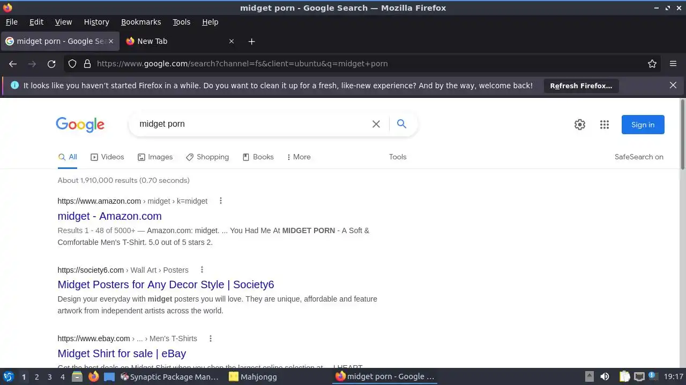Switch to Synaptic Package Manager window
This screenshot has width=686, height=385.
click(x=169, y=376)
